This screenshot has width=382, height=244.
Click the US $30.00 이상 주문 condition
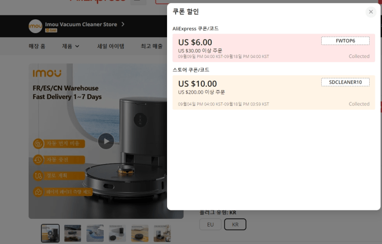pos(200,51)
